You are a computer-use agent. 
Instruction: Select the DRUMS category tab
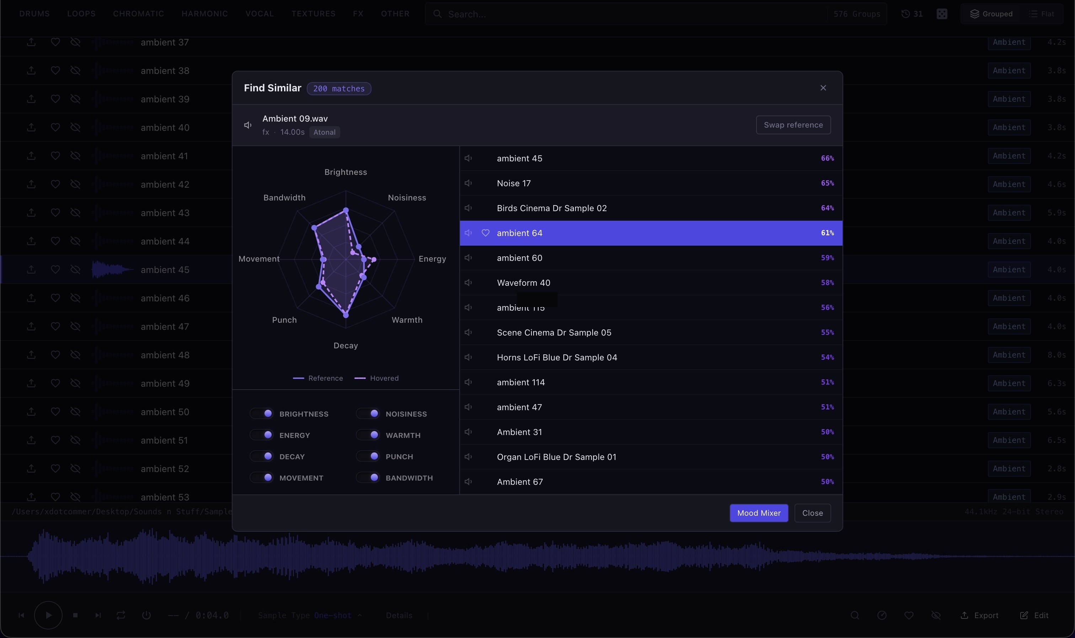click(x=34, y=13)
